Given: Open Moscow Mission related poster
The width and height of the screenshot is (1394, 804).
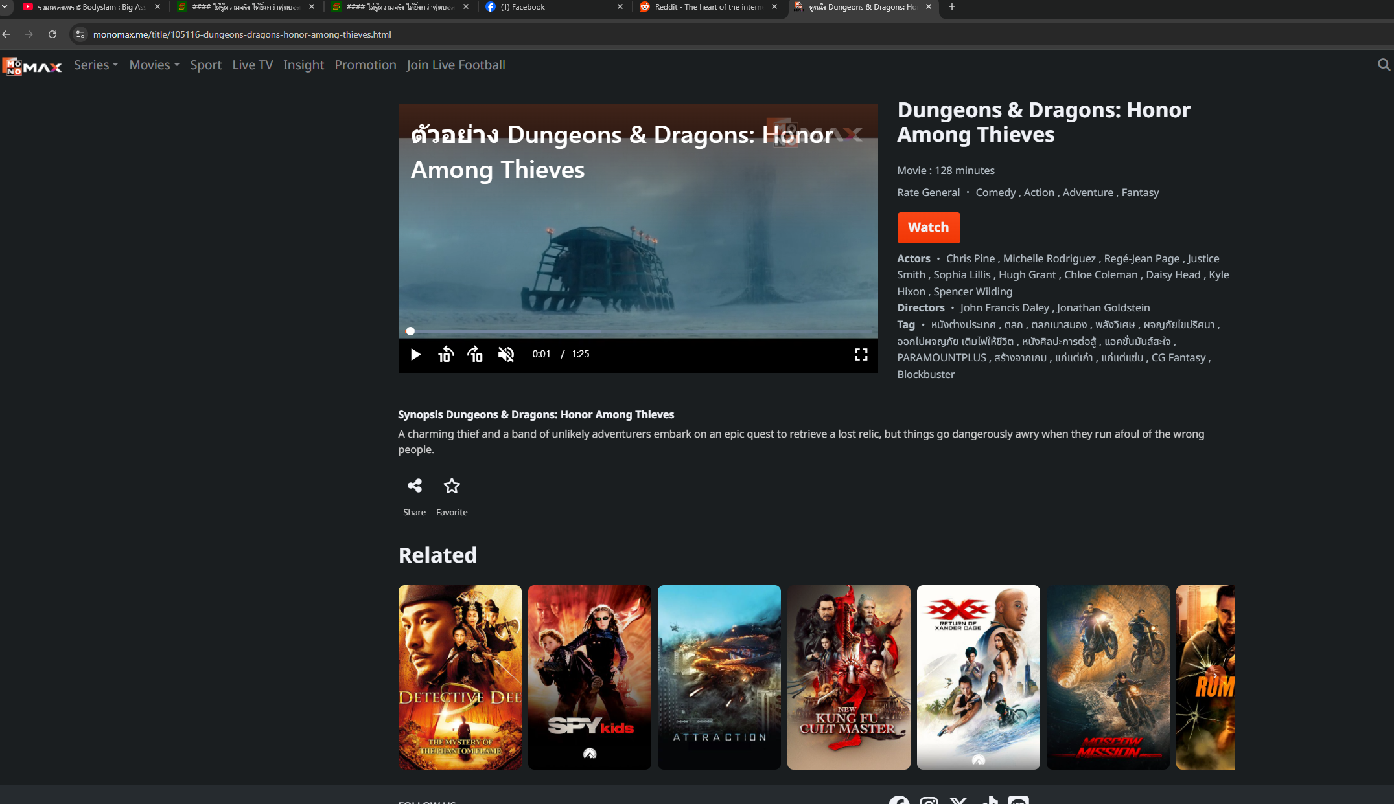Looking at the screenshot, I should tap(1108, 677).
